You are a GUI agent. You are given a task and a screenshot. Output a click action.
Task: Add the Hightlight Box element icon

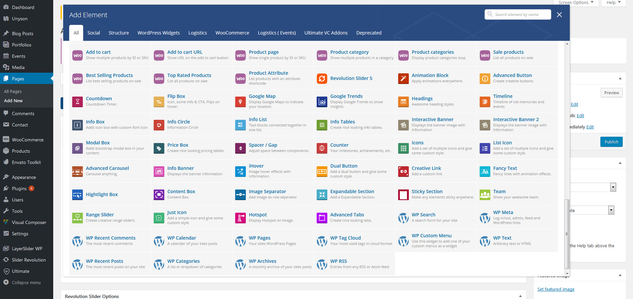[x=78, y=194]
